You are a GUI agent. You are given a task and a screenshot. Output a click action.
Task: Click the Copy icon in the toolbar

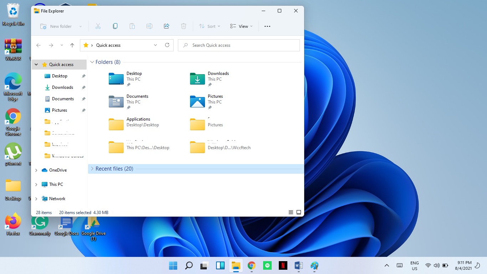(115, 26)
